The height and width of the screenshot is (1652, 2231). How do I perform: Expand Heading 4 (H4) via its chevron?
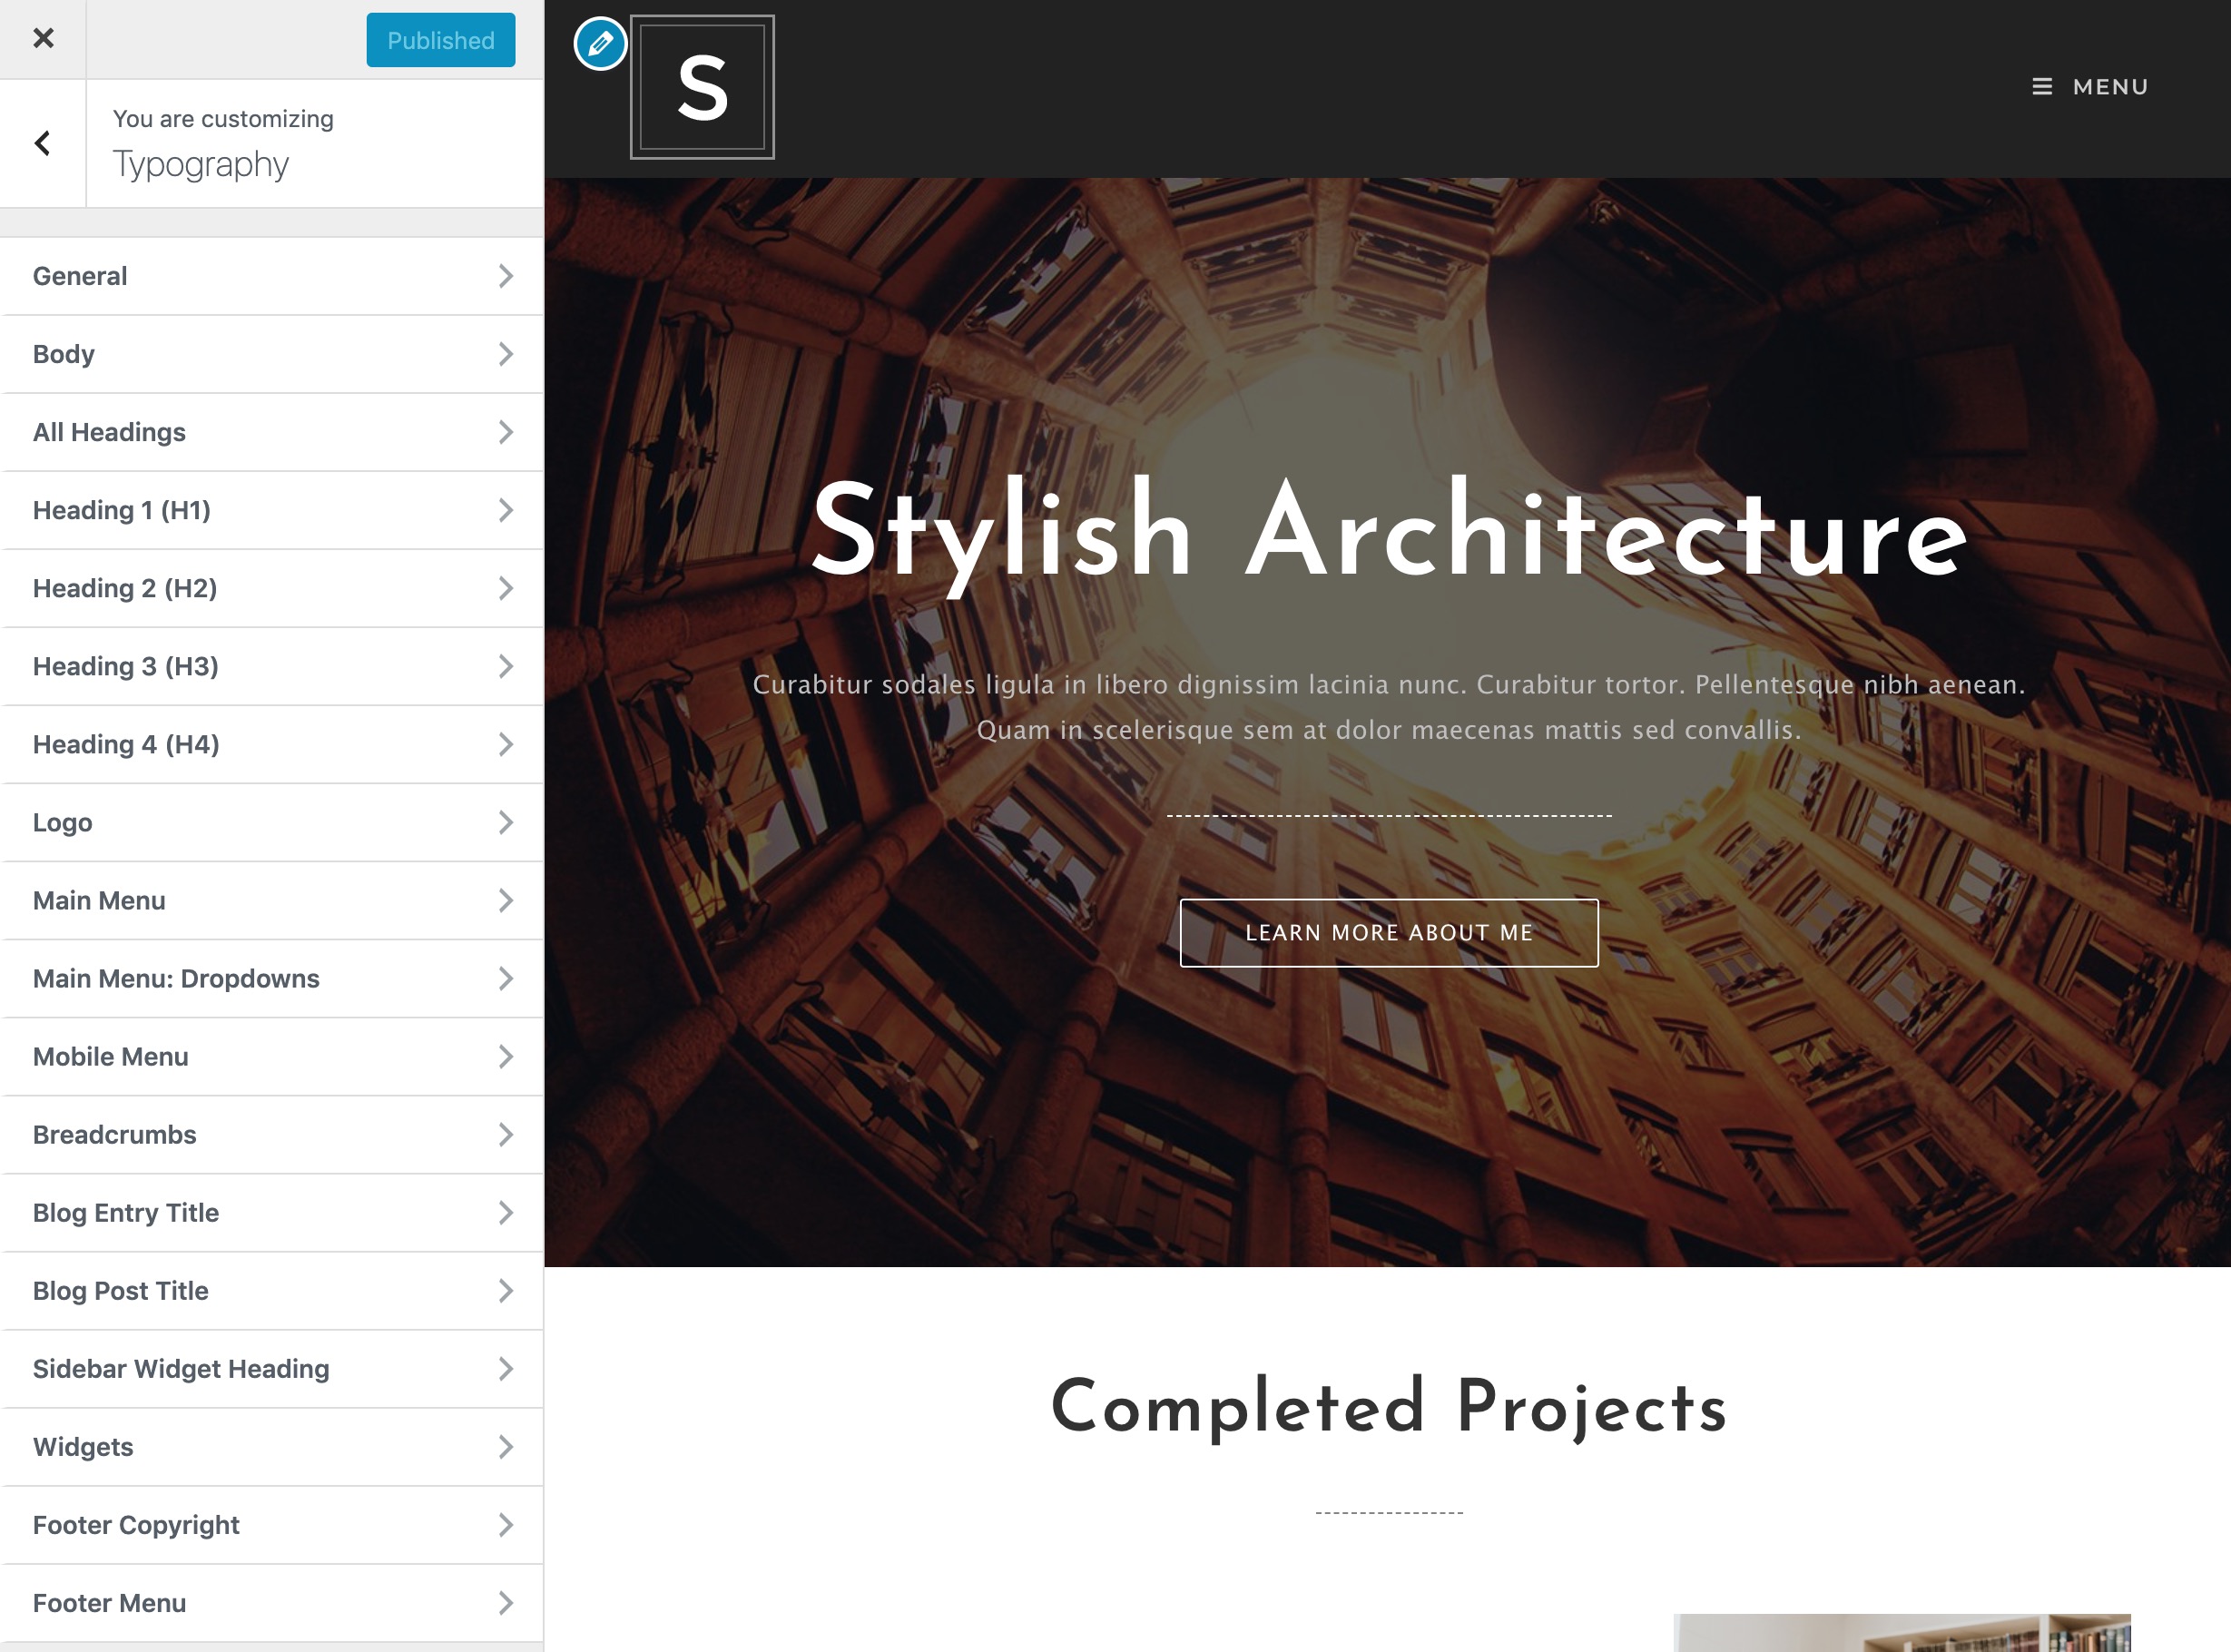point(506,744)
